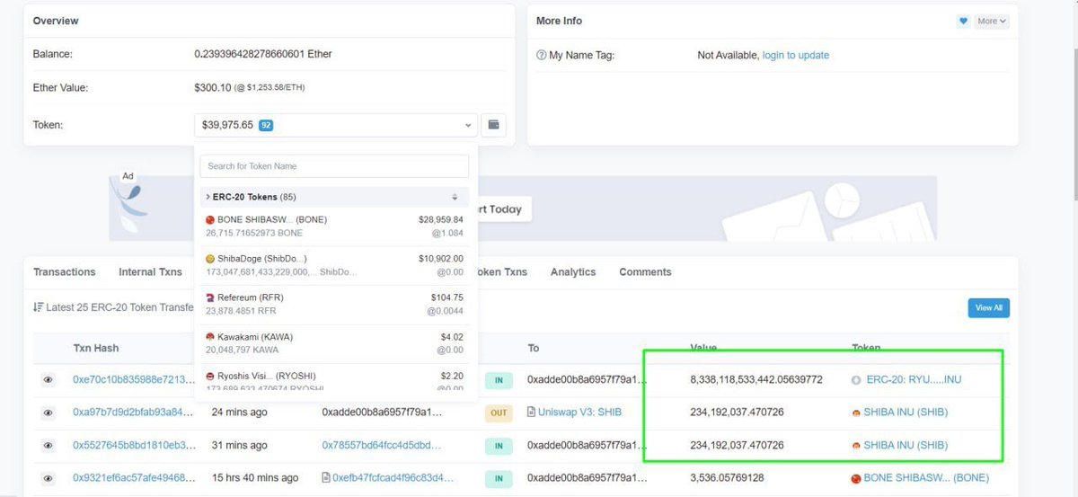Image resolution: width=1078 pixels, height=497 pixels.
Task: Click the heart icon in More Info
Action: point(964,21)
